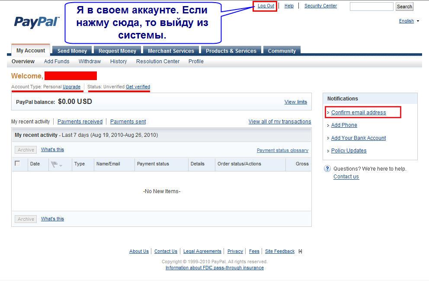Click the top Archive button

pyautogui.click(x=26, y=150)
